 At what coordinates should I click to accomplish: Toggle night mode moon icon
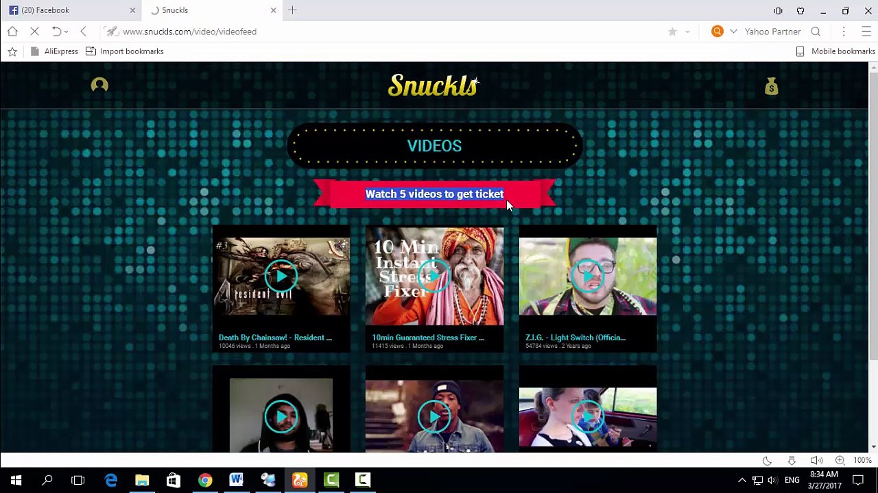767,461
